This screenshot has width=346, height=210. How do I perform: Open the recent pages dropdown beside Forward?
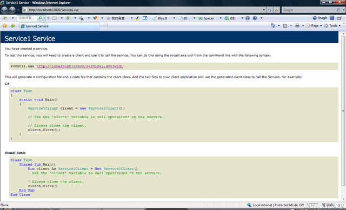pos(18,10)
